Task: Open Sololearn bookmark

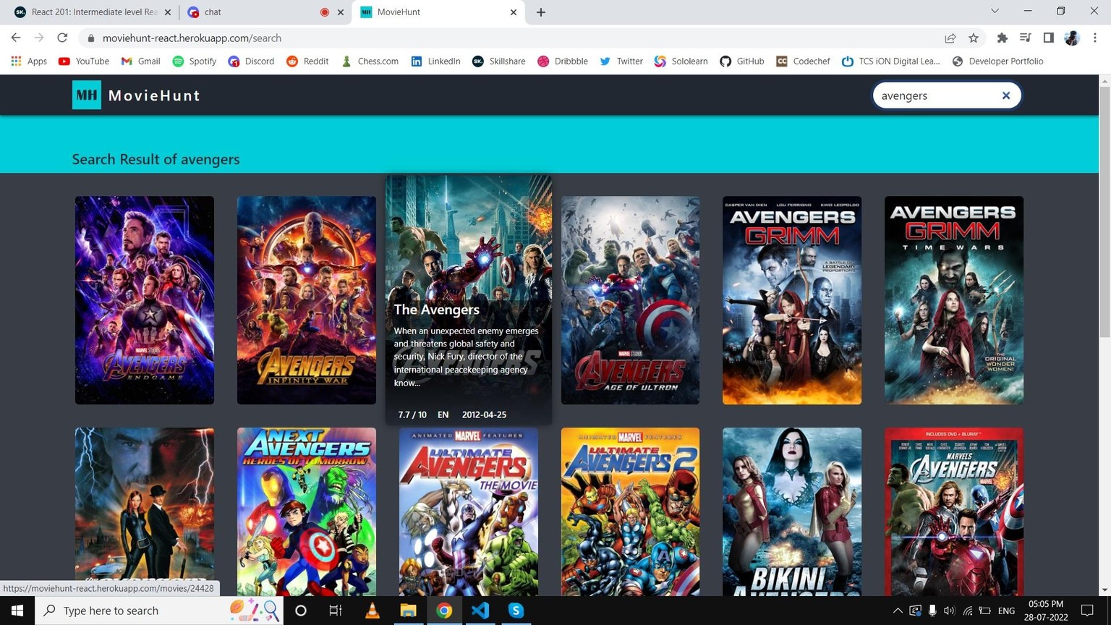Action: pyautogui.click(x=681, y=61)
